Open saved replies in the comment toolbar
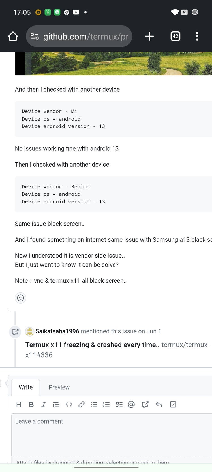This screenshot has height=472, width=212. coord(159,404)
